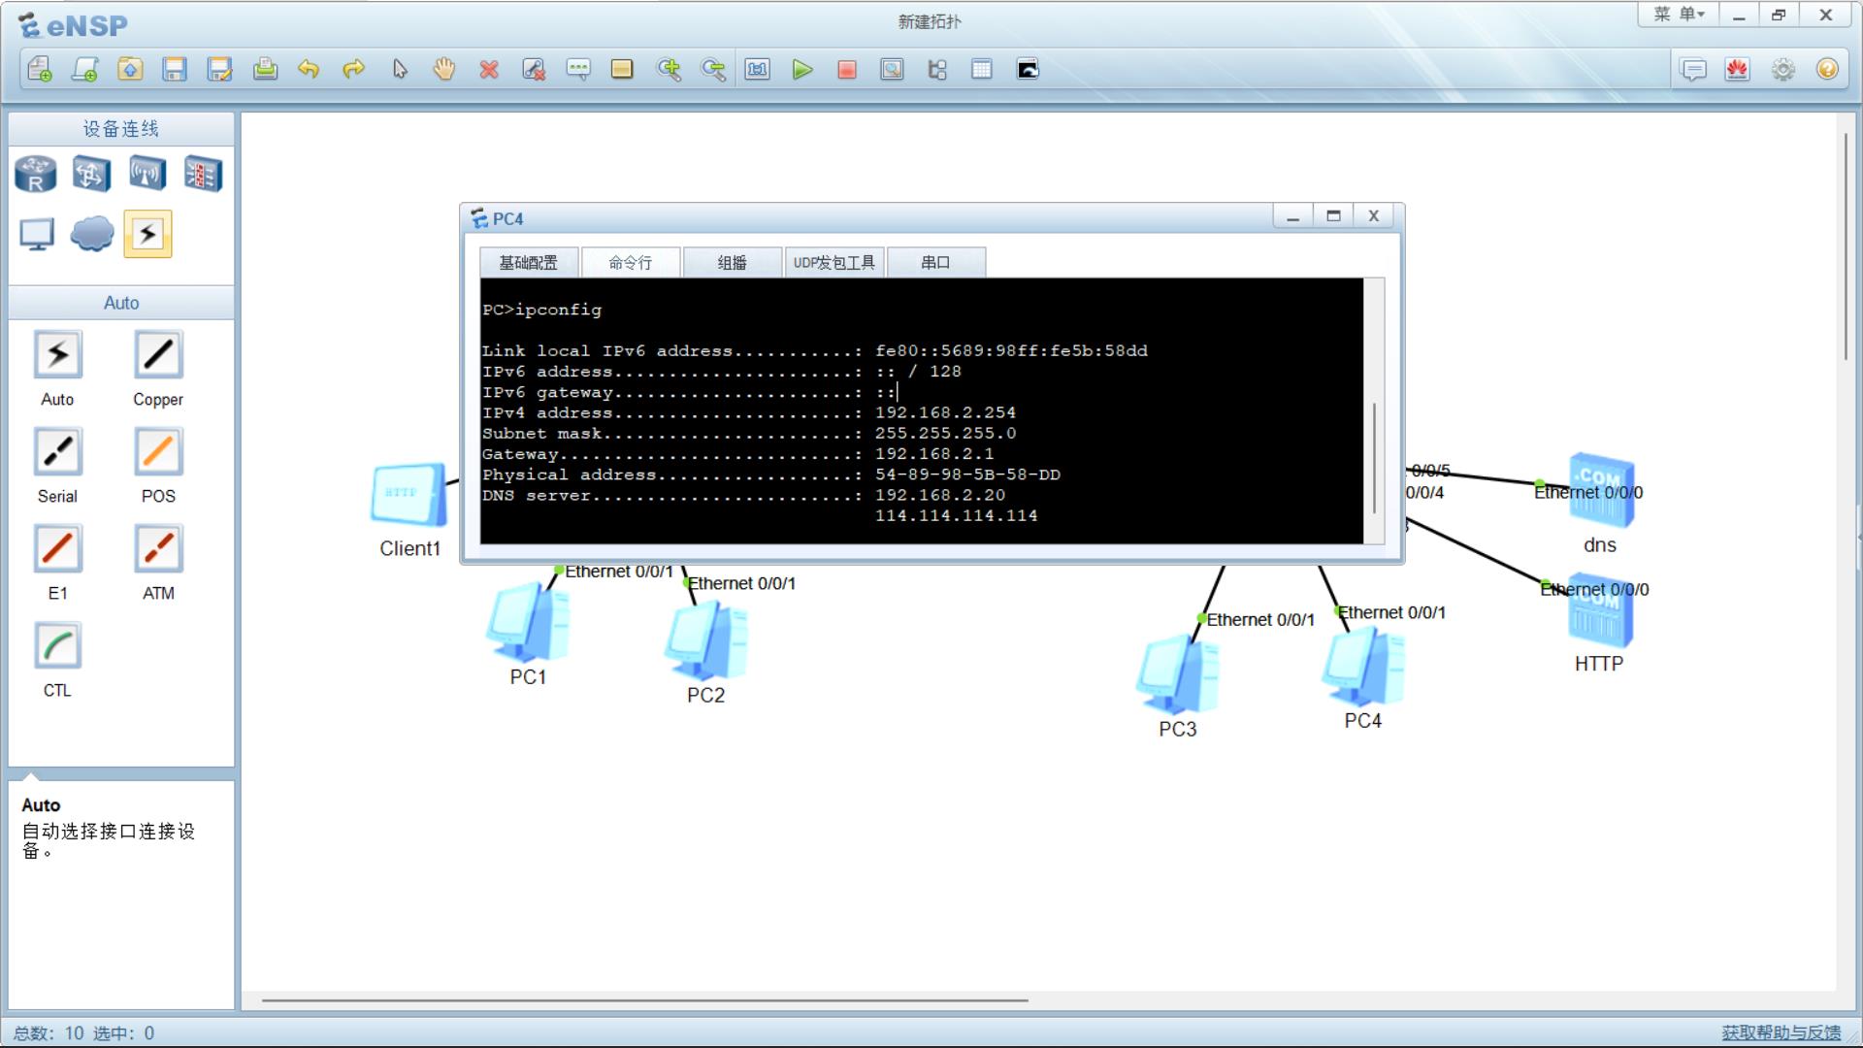Viewport: 1863px width, 1048px height.
Task: Start devices with green play button
Action: click(x=802, y=69)
